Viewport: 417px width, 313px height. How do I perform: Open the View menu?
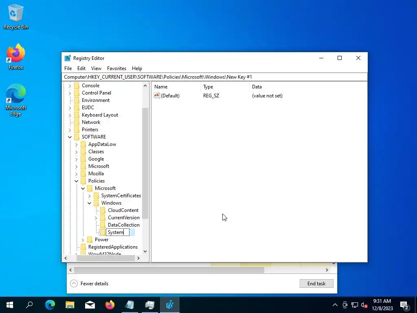(x=96, y=68)
